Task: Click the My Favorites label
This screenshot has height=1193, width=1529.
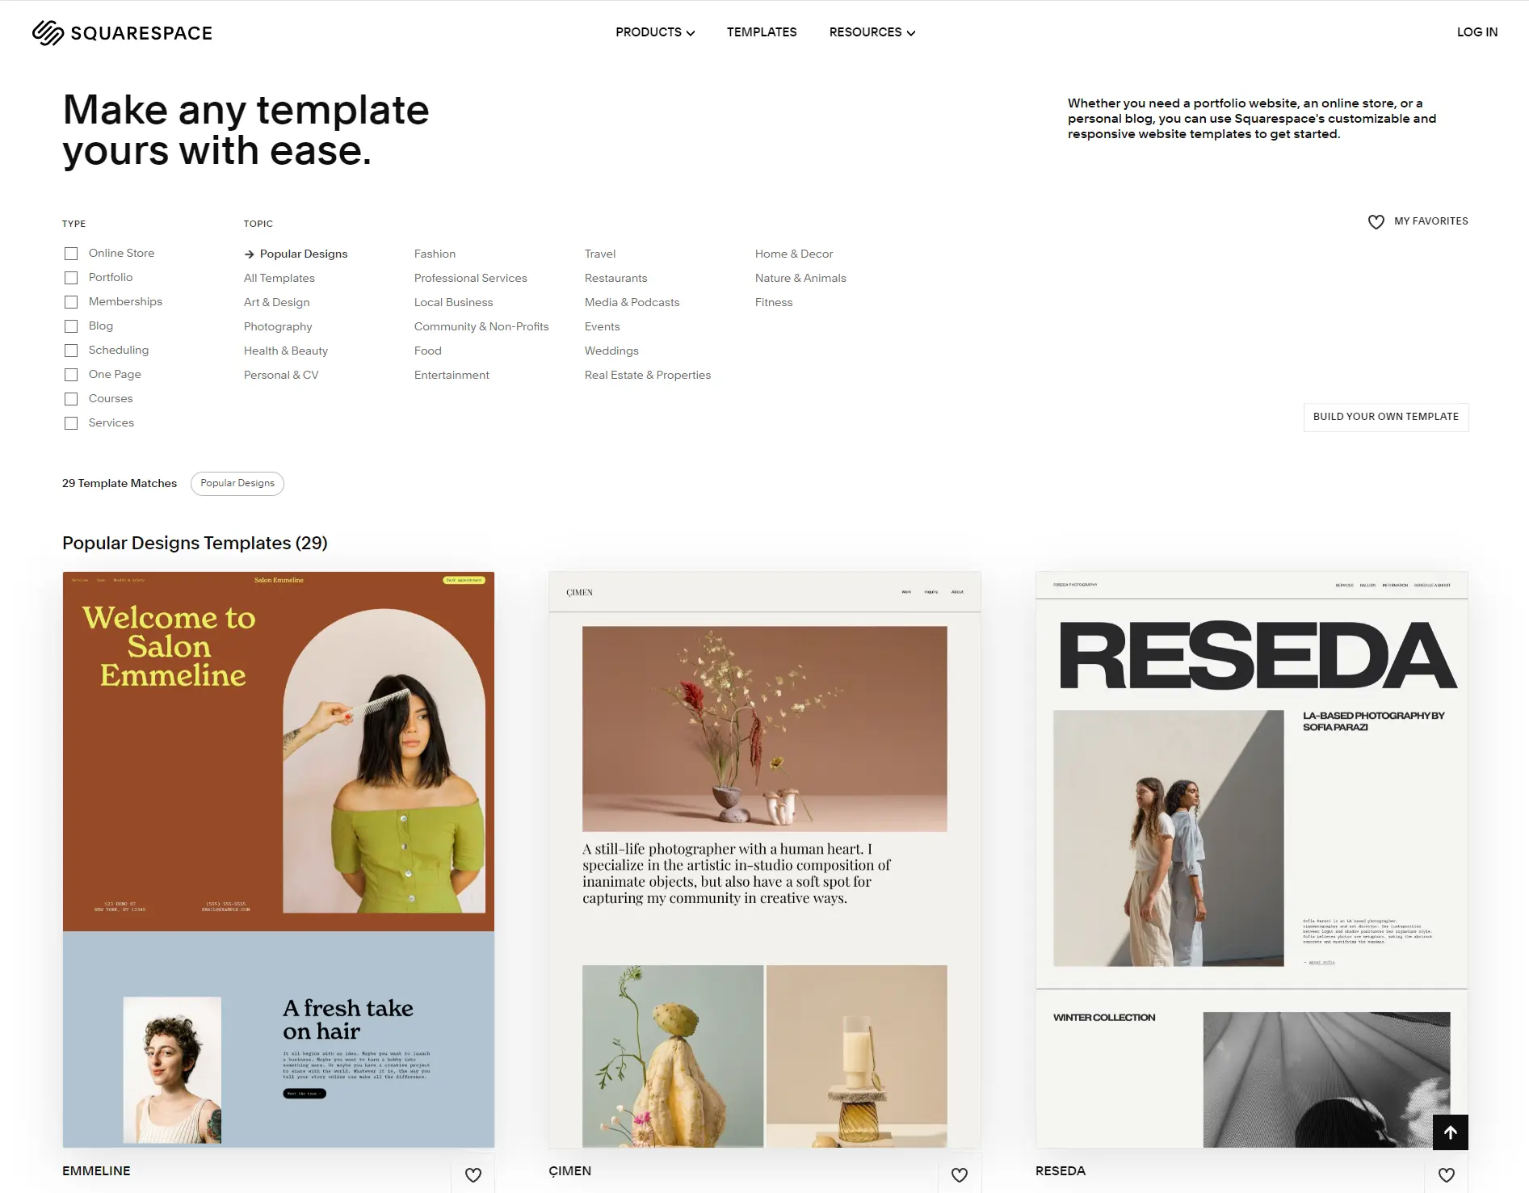Action: coord(1431,221)
